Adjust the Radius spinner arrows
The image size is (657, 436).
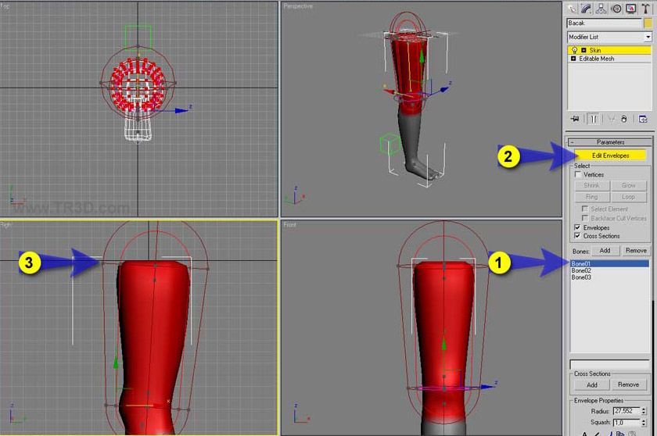coord(644,411)
